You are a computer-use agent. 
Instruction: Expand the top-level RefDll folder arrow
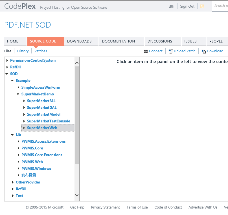[x=7, y=67]
